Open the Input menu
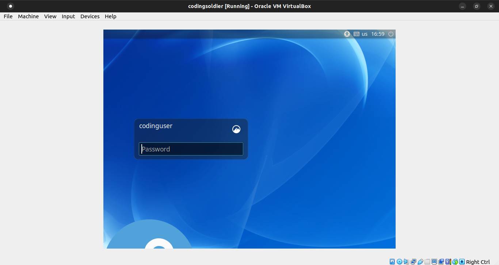Image resolution: width=499 pixels, height=265 pixels. [68, 16]
